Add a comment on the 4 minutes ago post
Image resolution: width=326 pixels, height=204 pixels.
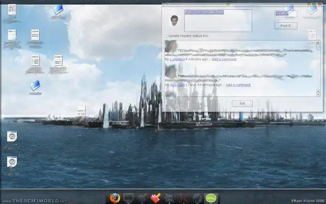[224, 59]
